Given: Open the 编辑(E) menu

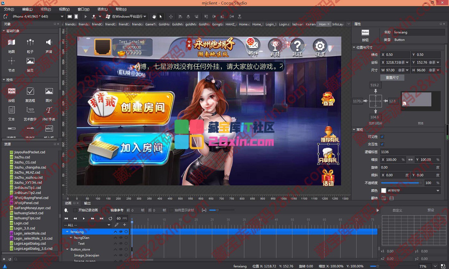Looking at the screenshot, I should pos(28,9).
